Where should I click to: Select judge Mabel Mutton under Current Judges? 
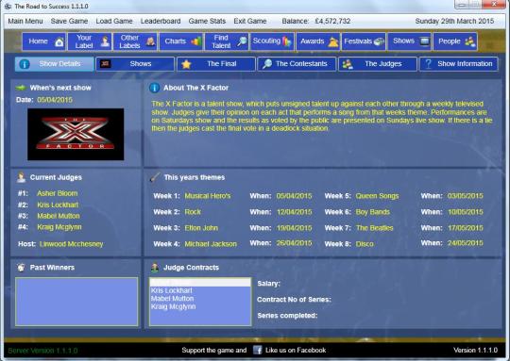tap(59, 216)
